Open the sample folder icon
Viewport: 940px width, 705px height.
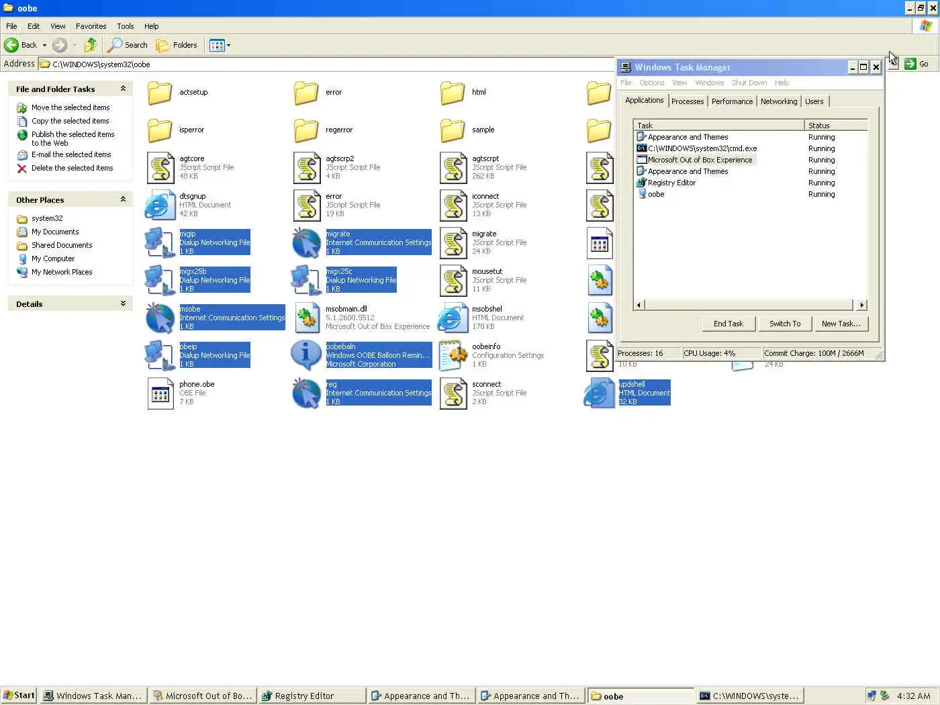coord(453,130)
